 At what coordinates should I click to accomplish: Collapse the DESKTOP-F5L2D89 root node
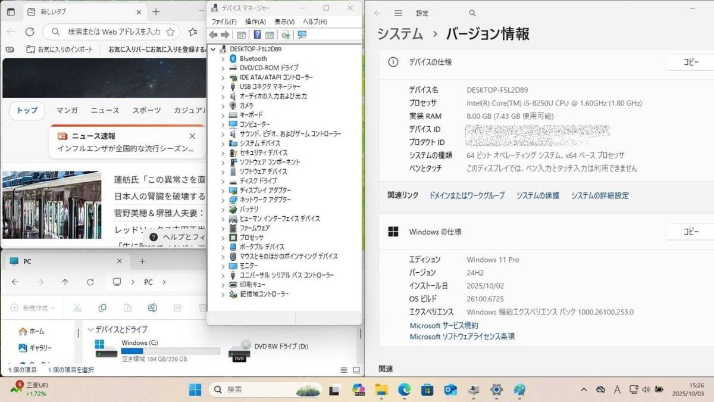click(x=214, y=49)
